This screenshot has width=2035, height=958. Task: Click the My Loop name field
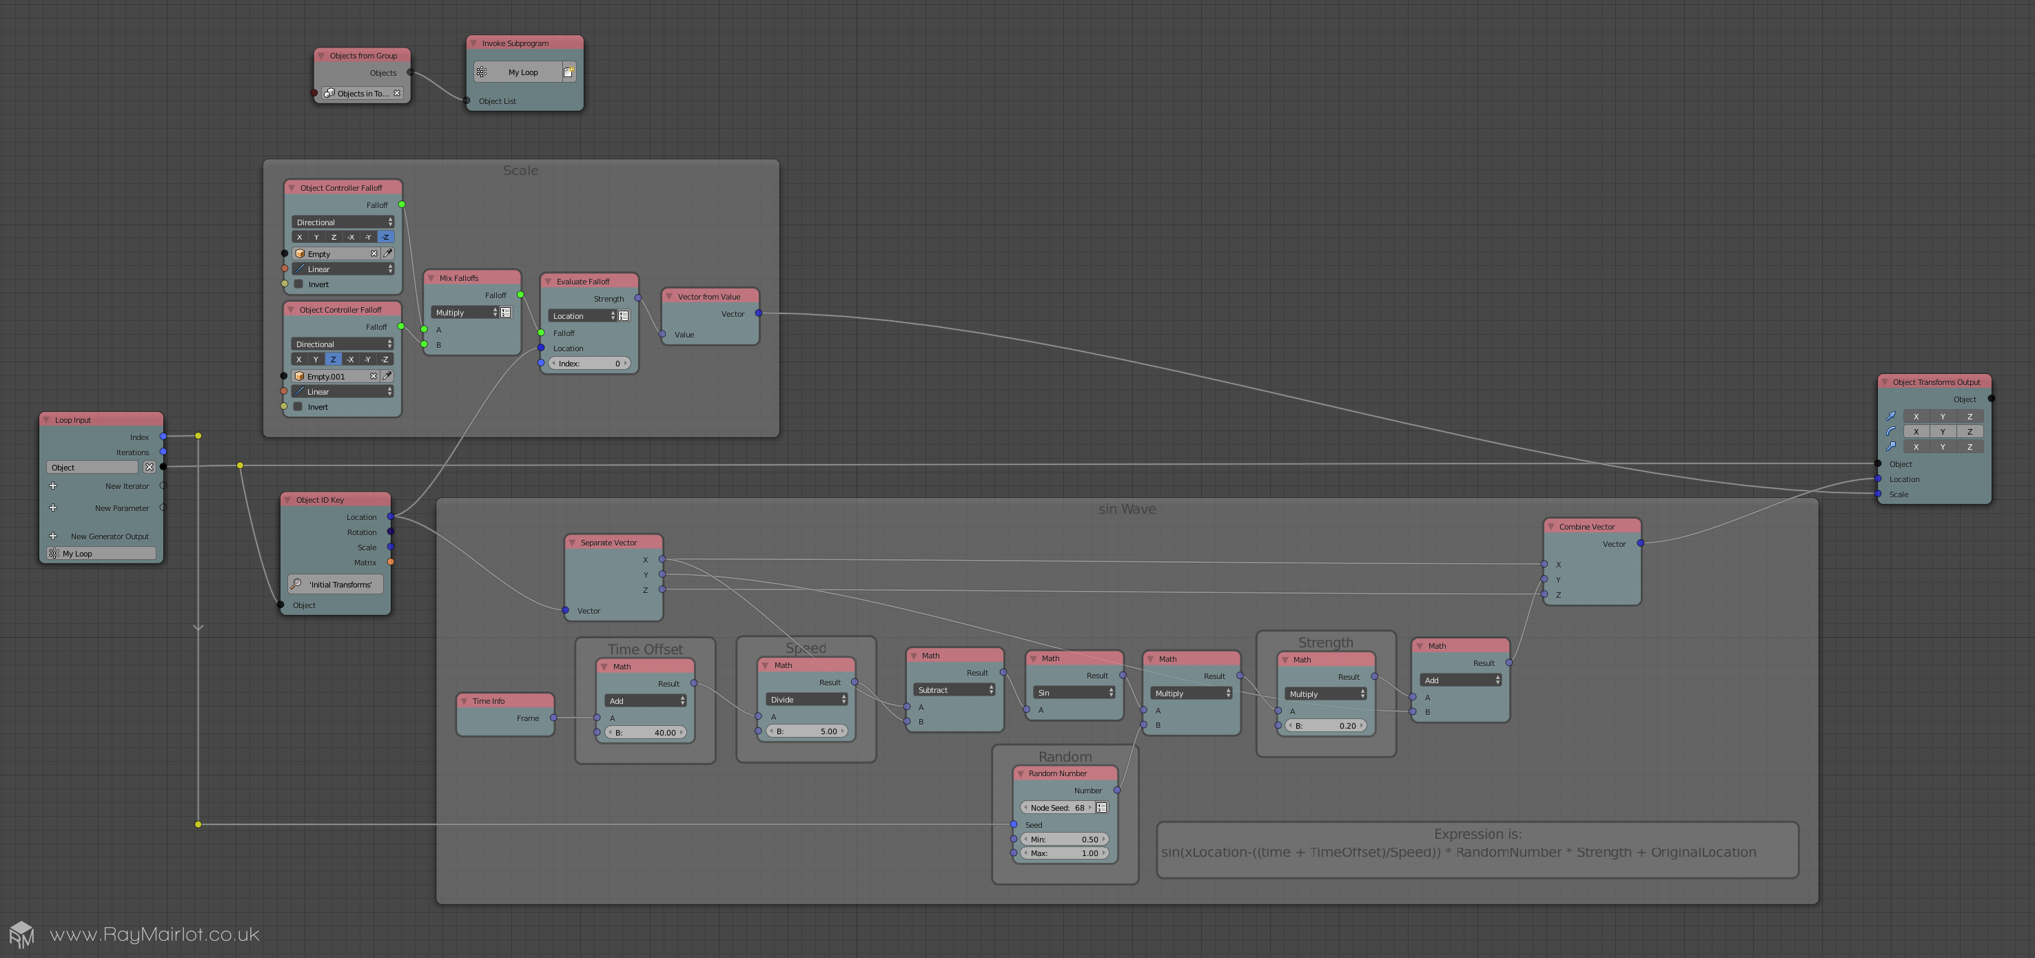tap(101, 554)
